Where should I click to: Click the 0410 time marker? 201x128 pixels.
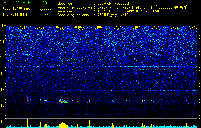194,28
